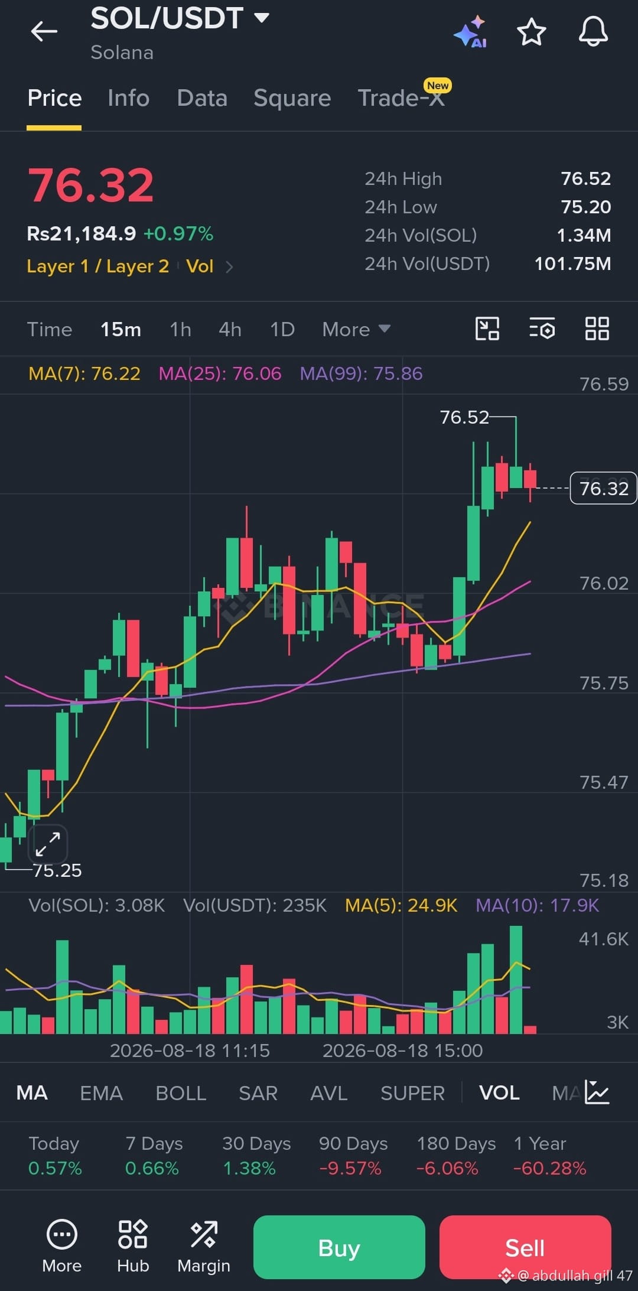Switch to the Square tab
This screenshot has height=1291, width=638.
click(292, 98)
